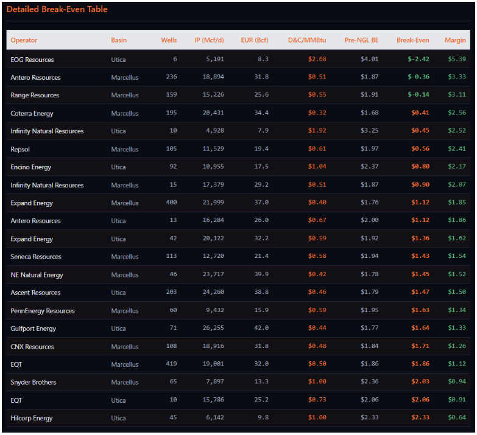Click the Break-Even column header

pyautogui.click(x=412, y=40)
